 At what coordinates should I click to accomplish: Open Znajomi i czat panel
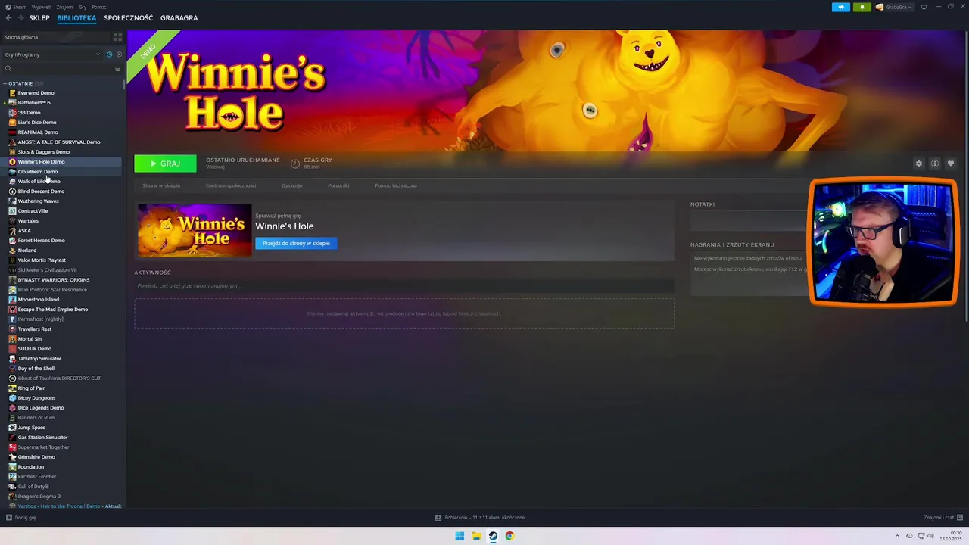click(x=943, y=518)
